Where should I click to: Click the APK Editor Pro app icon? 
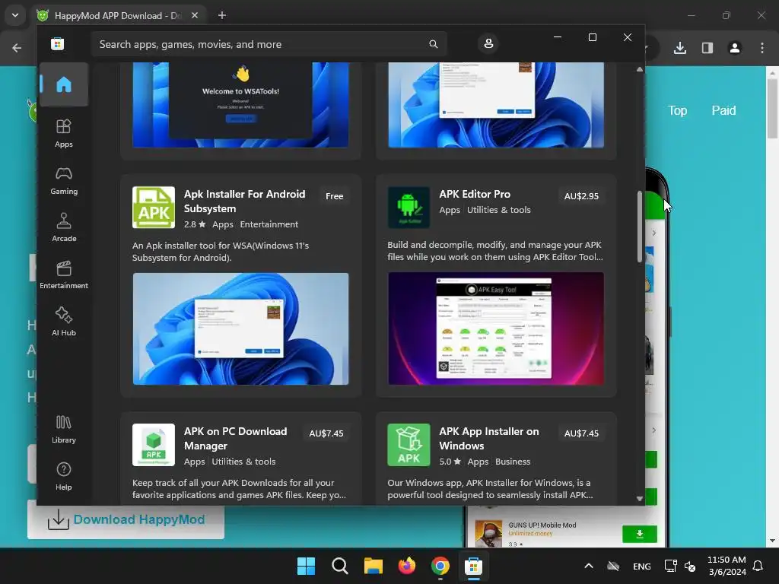click(x=409, y=207)
